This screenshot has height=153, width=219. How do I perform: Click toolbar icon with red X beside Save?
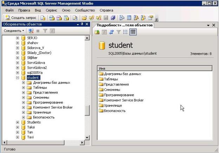coord(99,18)
